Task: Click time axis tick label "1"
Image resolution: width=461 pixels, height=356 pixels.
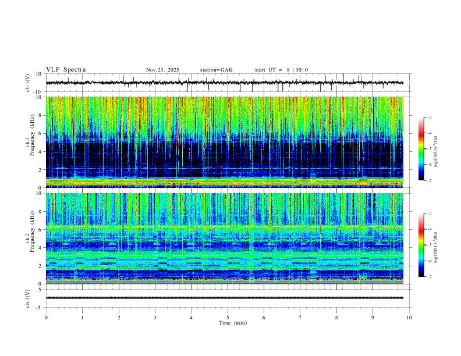Action: (82, 318)
